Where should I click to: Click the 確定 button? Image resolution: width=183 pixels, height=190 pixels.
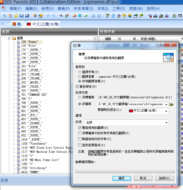pyautogui.click(x=122, y=178)
